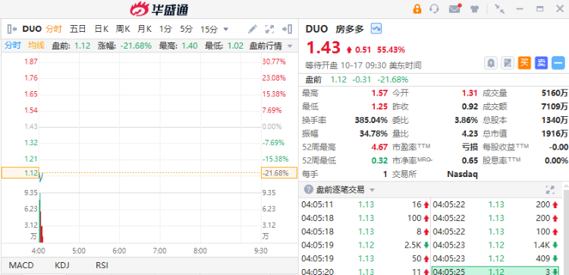Open the notes icon beside buy button
This screenshot has height=275, width=569.
tap(508, 63)
